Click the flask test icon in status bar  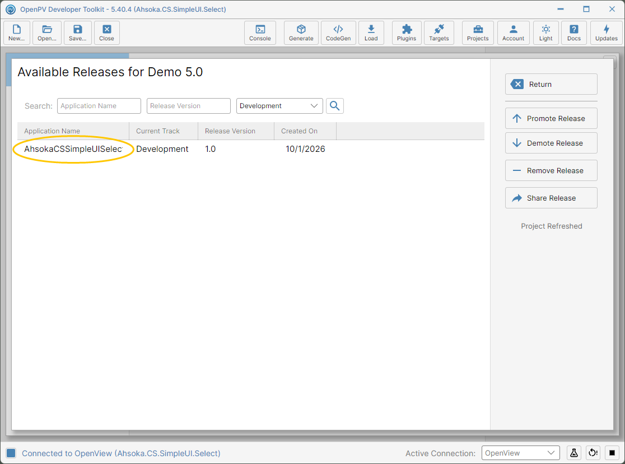pos(574,453)
